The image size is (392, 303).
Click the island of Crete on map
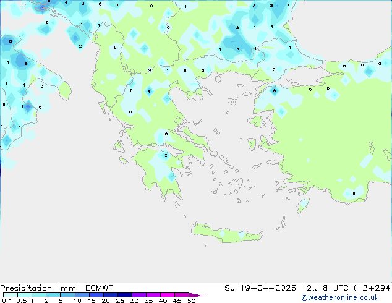tap(226, 233)
